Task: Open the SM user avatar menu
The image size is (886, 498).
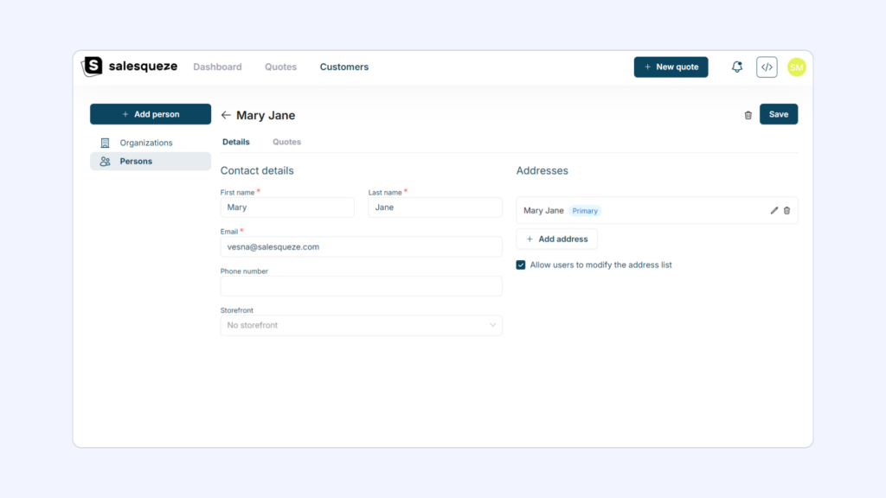Action: tap(797, 67)
